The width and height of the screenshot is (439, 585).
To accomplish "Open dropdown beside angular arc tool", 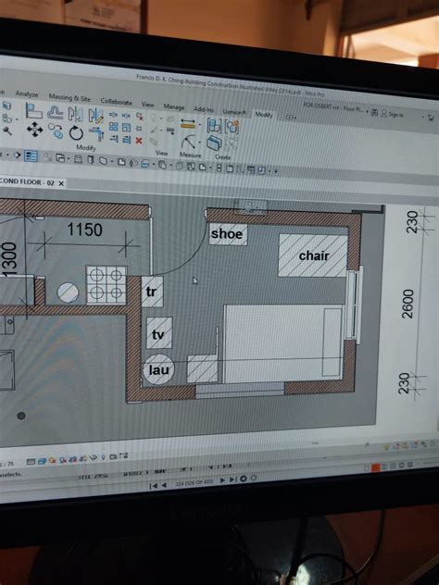I will pyautogui.click(x=199, y=143).
